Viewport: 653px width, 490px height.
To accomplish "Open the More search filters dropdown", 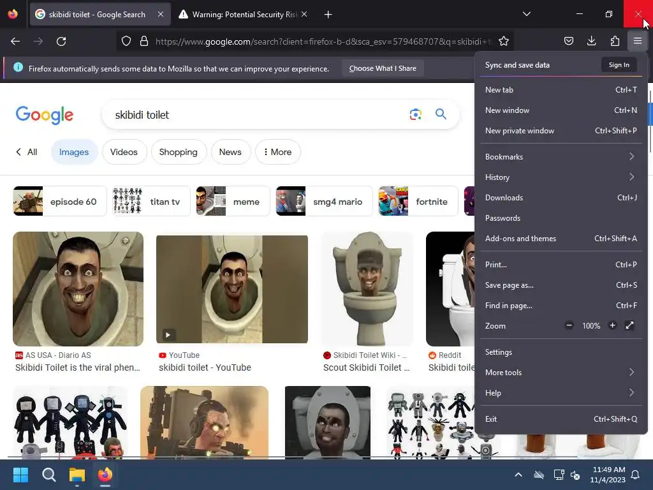I will tap(278, 152).
